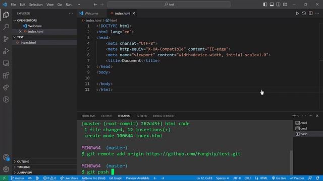Screen dimensions: 323x181
Task: Switch to the Problems panel tab
Action: tap(88, 116)
